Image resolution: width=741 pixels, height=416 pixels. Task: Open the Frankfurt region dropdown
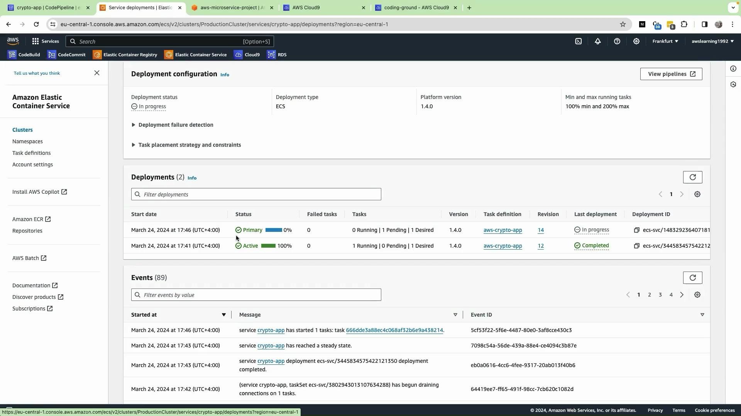[665, 41]
